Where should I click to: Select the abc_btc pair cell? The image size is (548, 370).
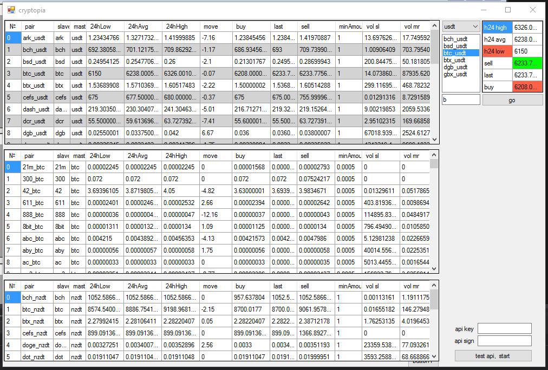click(37, 239)
